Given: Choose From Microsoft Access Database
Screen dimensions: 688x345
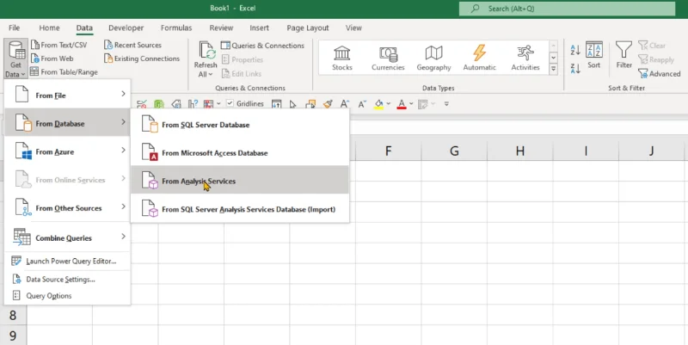Looking at the screenshot, I should (240, 153).
